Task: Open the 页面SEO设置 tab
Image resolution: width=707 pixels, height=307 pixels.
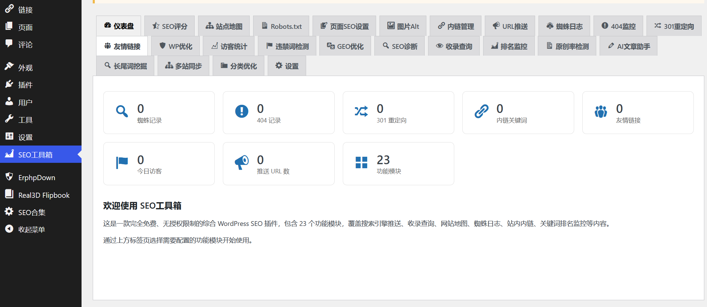Action: coord(344,26)
